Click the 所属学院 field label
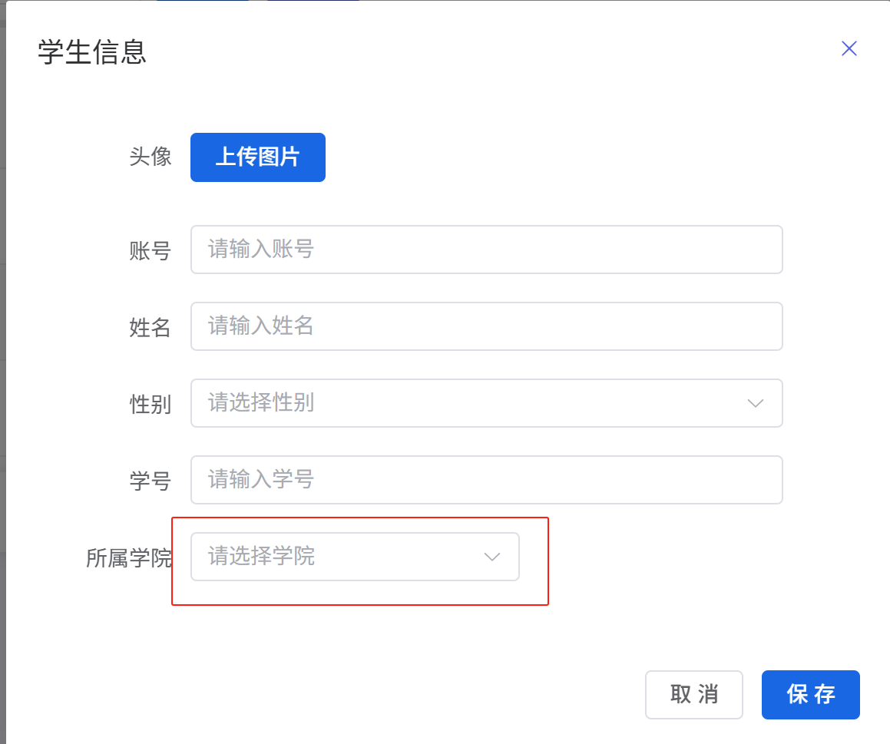 pyautogui.click(x=129, y=558)
